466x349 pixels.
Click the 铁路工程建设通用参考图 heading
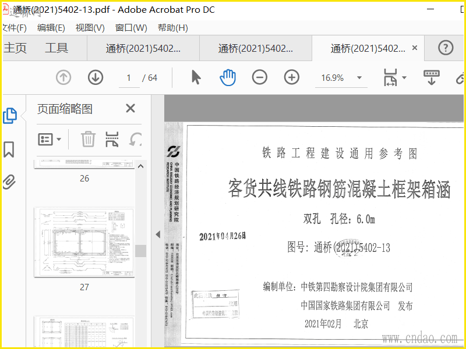point(340,154)
